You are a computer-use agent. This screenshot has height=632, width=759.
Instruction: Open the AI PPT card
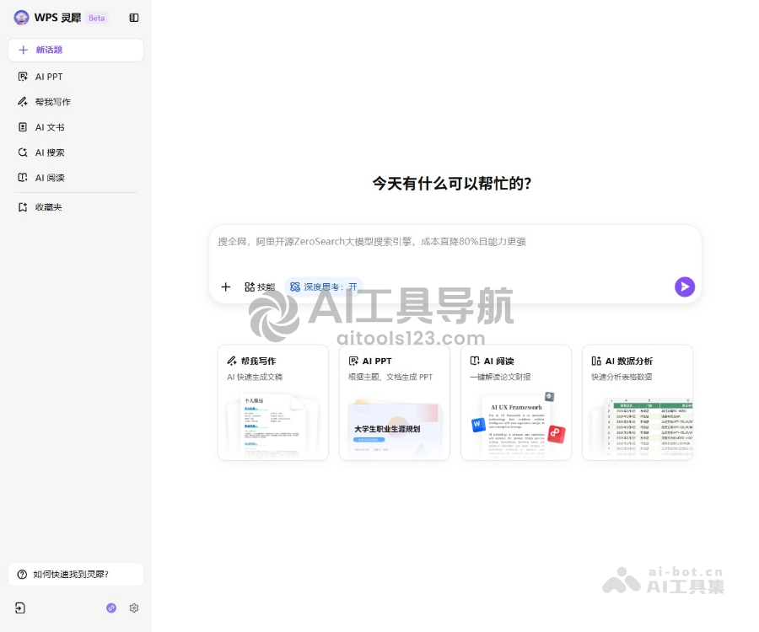pyautogui.click(x=395, y=402)
